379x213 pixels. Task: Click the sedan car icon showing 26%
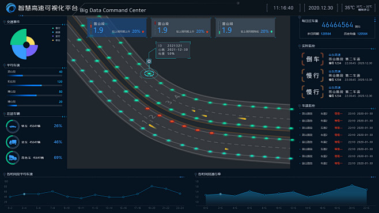click(13, 126)
